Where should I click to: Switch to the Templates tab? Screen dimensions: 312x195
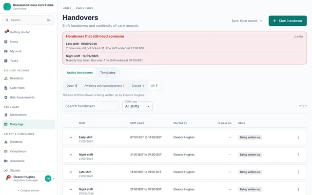[x=108, y=73]
